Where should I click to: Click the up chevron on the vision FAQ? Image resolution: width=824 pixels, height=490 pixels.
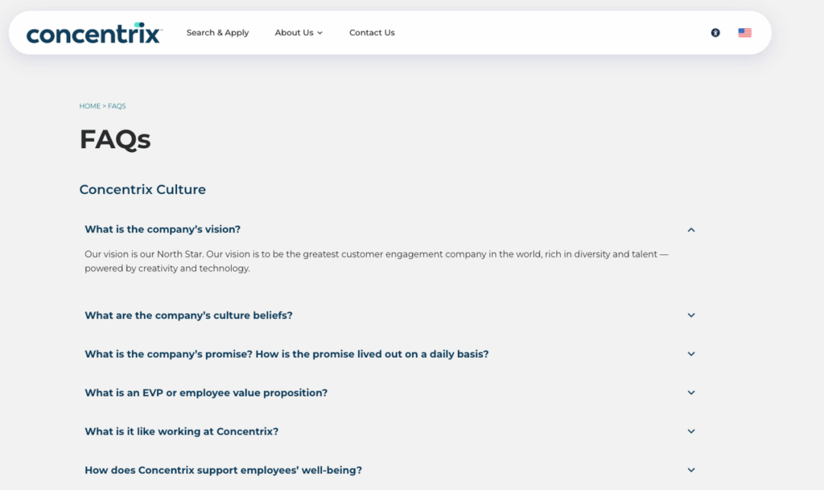pos(690,229)
